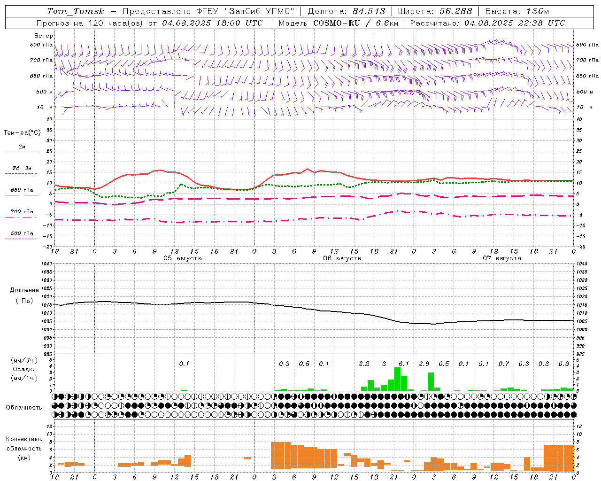Select the 05 августа date label
Screen dimensions: 601x481
click(183, 258)
